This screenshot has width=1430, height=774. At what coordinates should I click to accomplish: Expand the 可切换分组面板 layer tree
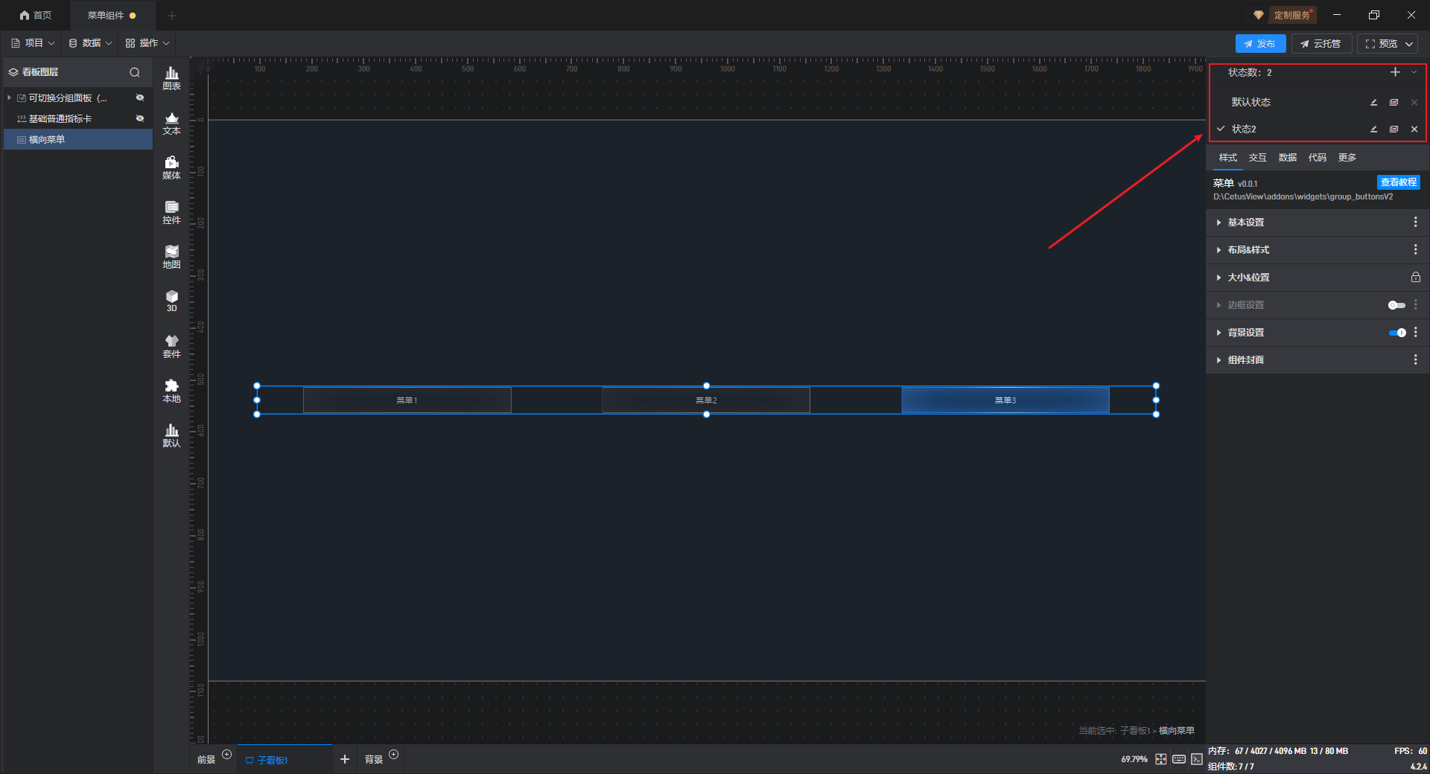click(9, 98)
